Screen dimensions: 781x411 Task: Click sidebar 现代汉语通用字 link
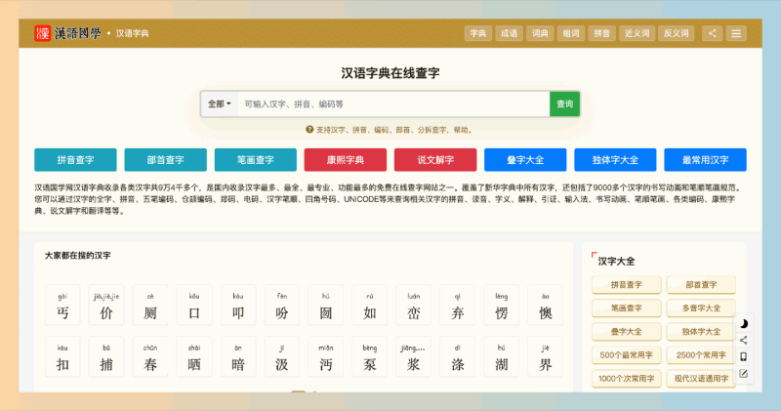click(x=701, y=379)
